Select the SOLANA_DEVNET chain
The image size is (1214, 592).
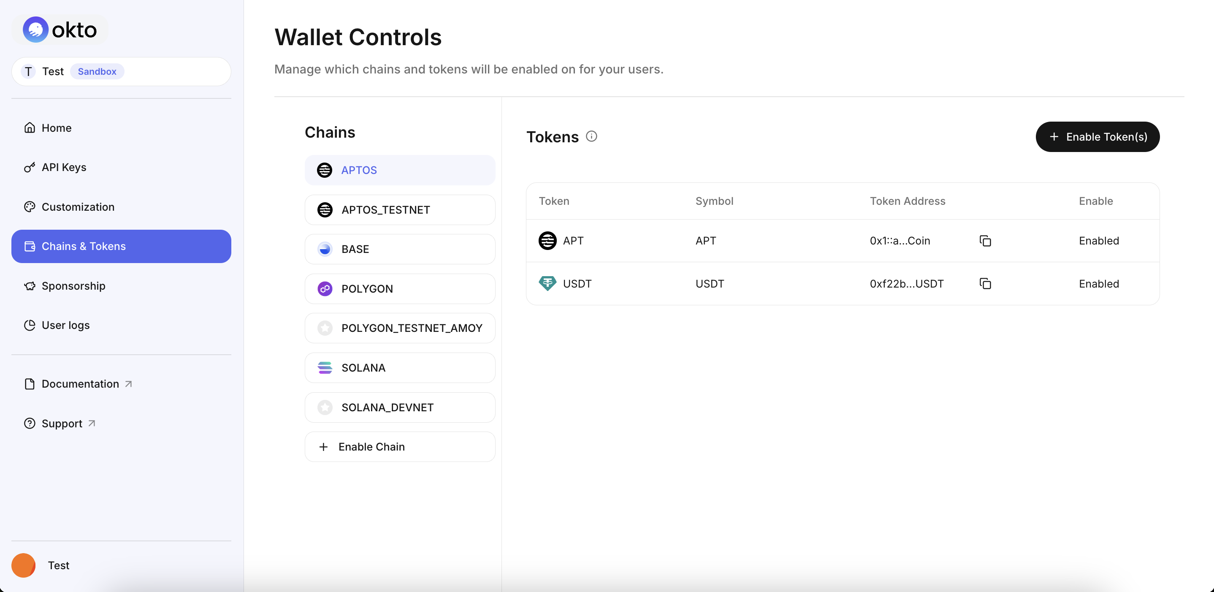[400, 407]
